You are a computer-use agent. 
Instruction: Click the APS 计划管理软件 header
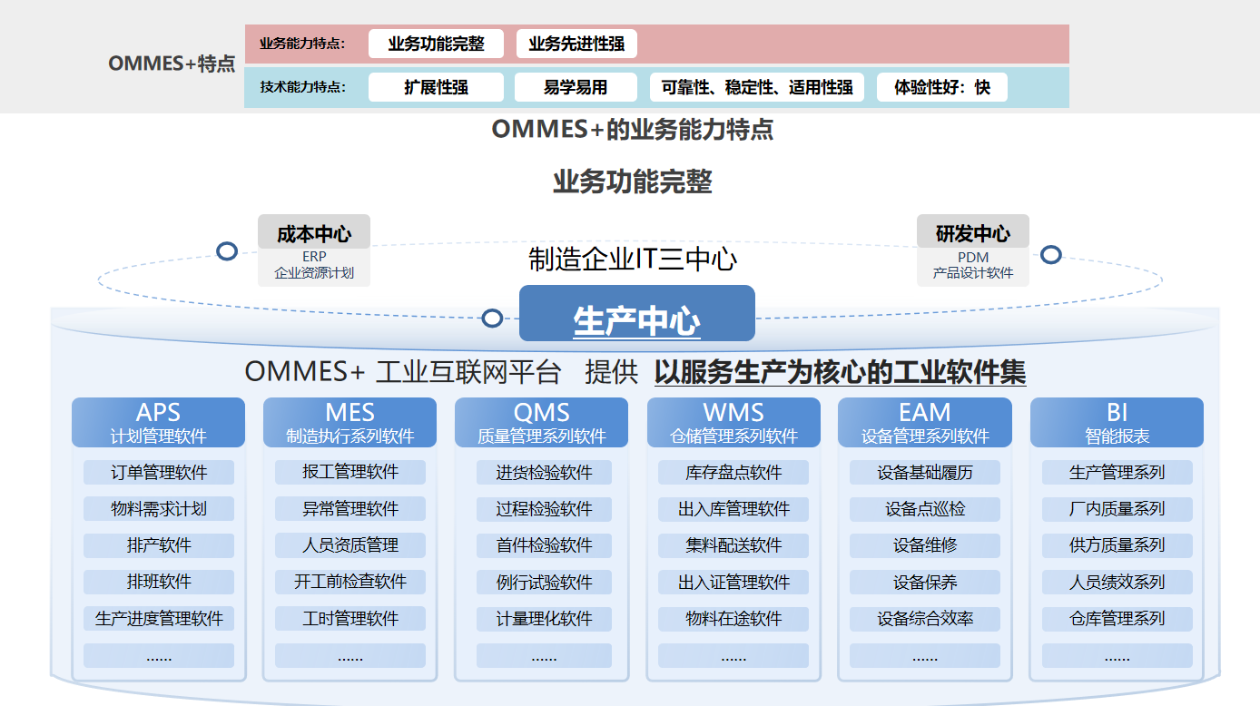159,423
